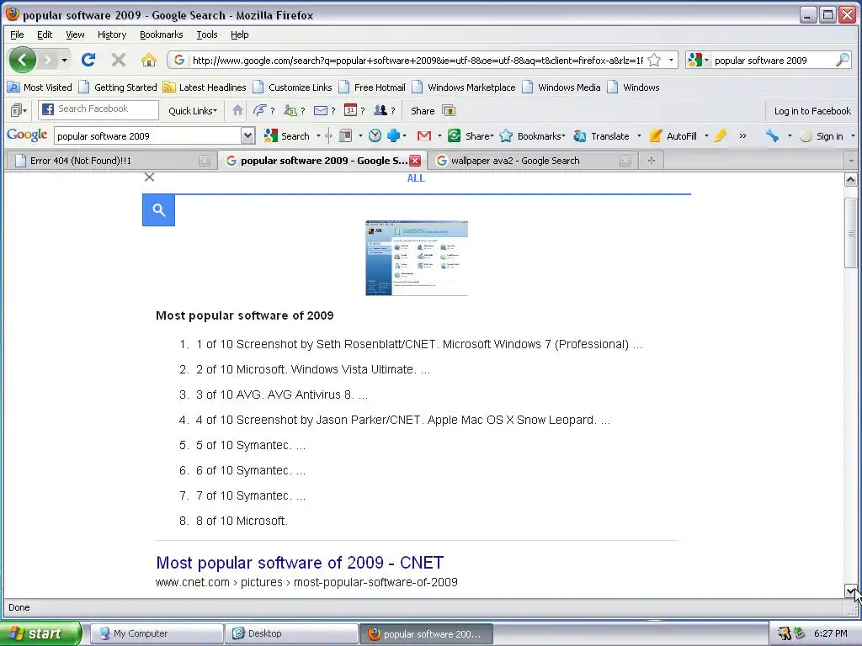
Task: Open the Tools menu
Action: click(x=207, y=34)
